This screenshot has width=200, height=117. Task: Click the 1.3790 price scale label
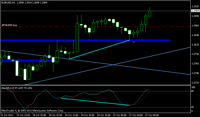point(195,54)
